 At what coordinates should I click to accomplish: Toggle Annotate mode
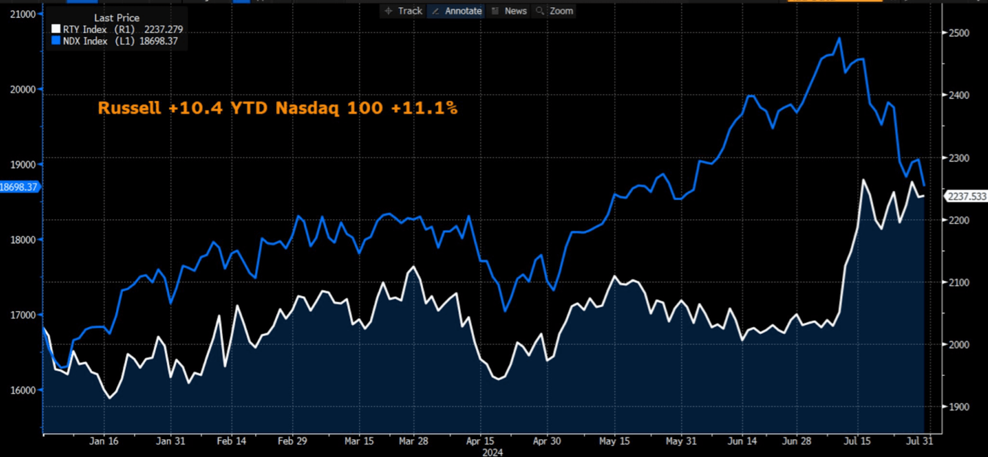coord(463,11)
